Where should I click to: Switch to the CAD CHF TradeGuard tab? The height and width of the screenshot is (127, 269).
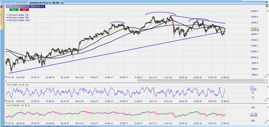[x=14, y=3]
